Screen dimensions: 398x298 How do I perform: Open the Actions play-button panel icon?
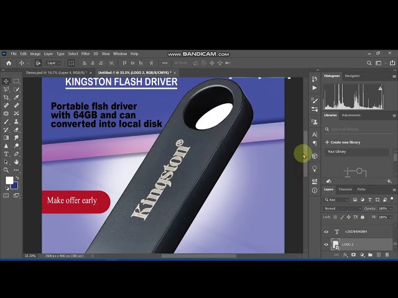315,88
